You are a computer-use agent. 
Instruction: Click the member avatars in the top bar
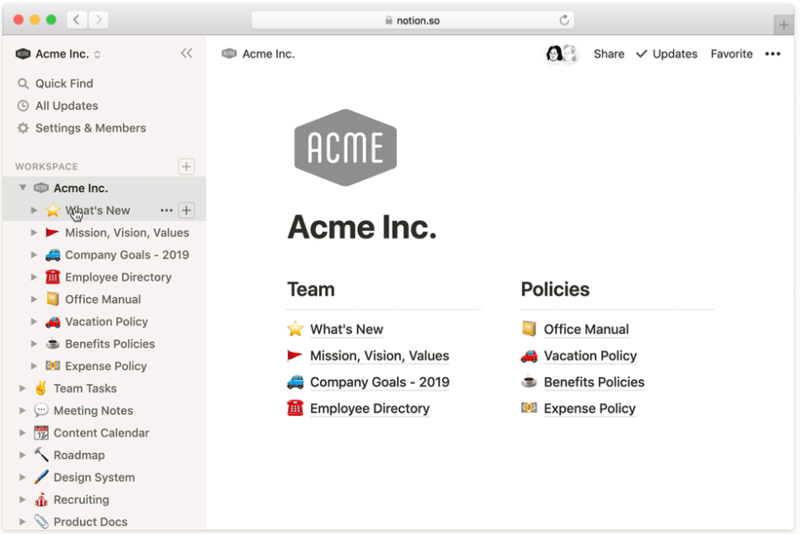pyautogui.click(x=562, y=53)
